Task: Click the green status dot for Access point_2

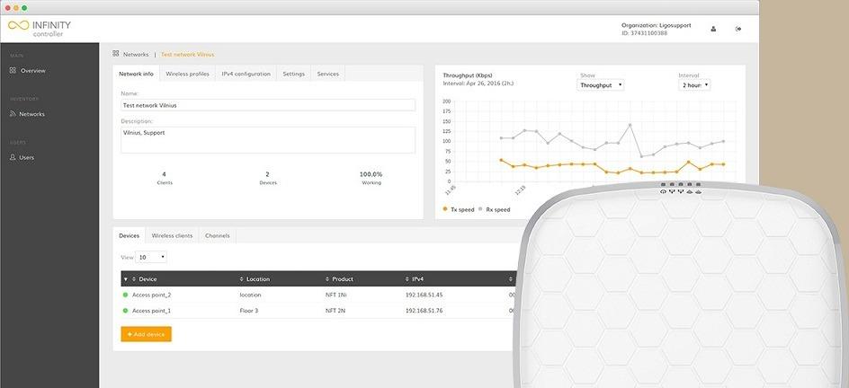Action: coord(126,295)
